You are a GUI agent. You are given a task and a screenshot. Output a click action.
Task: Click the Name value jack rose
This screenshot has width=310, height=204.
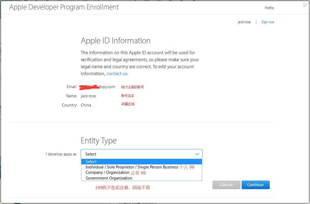(x=88, y=96)
